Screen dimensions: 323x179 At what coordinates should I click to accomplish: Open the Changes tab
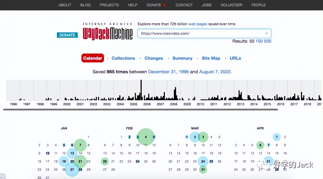click(154, 58)
